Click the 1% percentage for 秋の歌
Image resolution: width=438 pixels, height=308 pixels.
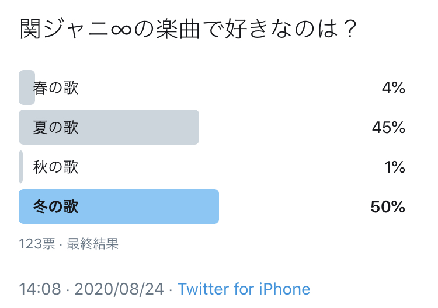(395, 167)
